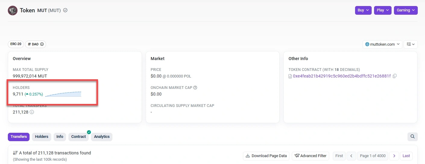Open the muttoken.com website dropdown
This screenshot has width=425, height=164.
(x=382, y=44)
